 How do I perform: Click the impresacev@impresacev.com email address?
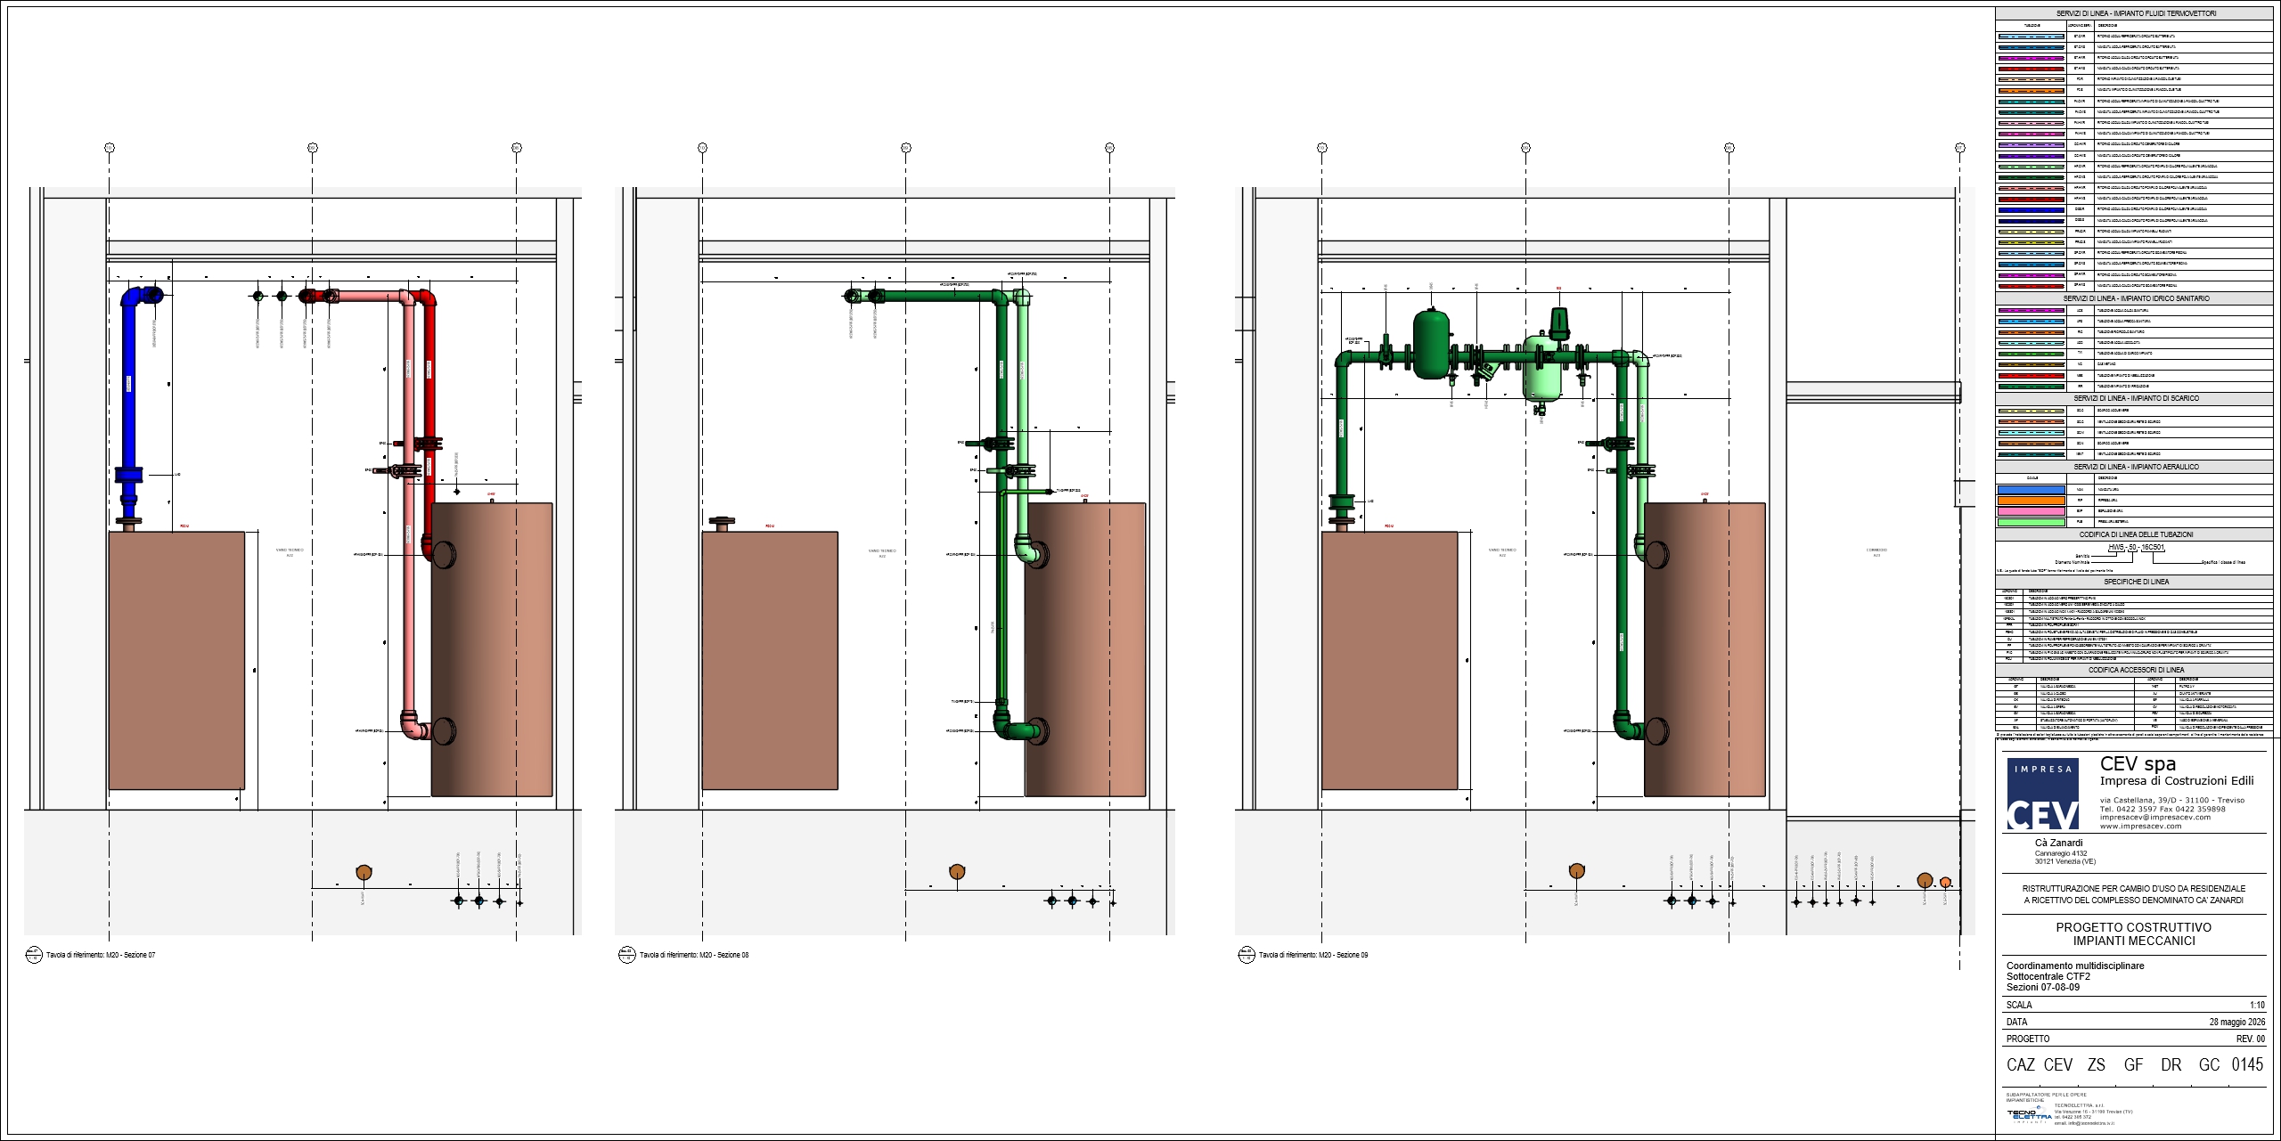click(2155, 817)
